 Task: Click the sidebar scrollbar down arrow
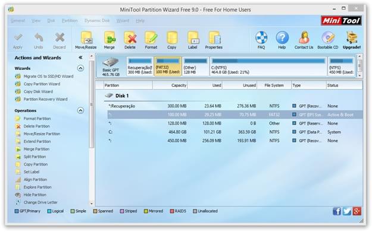click(92, 204)
